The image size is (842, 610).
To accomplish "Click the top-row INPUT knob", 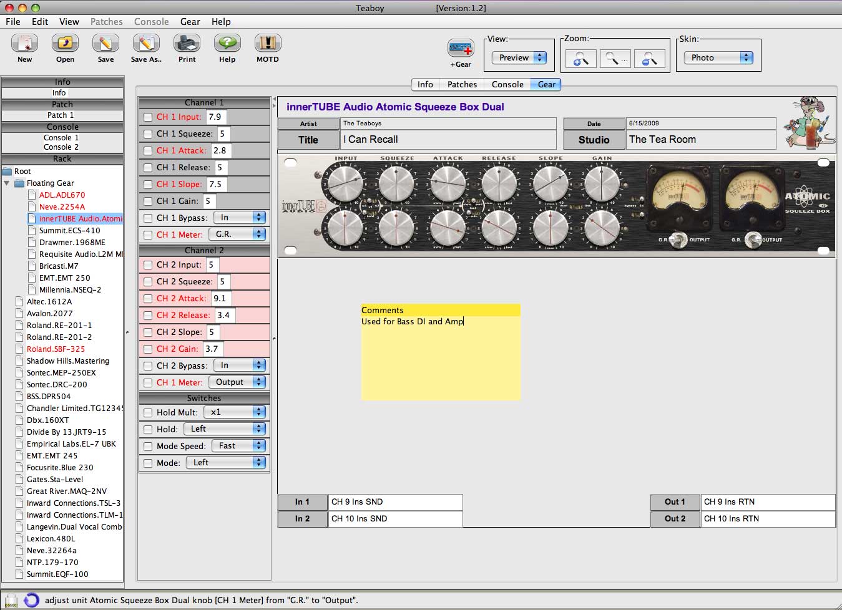I will point(345,184).
